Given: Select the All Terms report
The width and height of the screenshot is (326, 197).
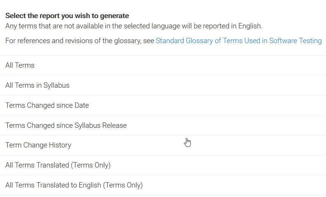Looking at the screenshot, I should tap(163, 65).
